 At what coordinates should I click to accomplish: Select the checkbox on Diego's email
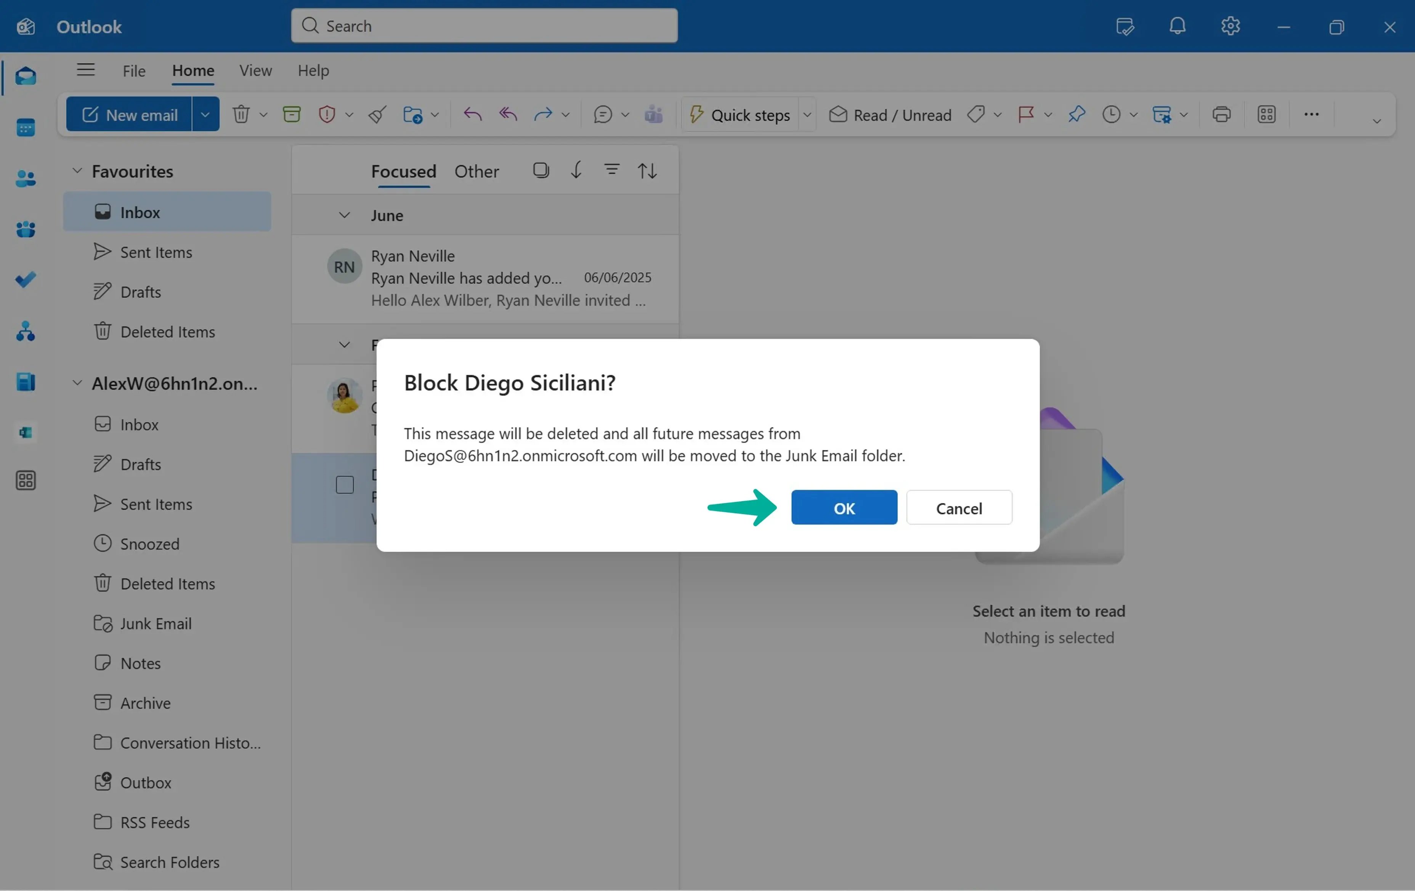344,484
